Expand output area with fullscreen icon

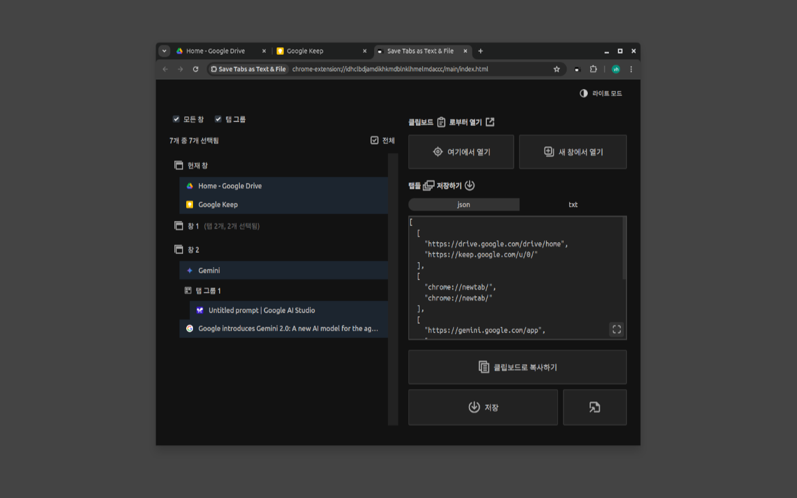(616, 329)
